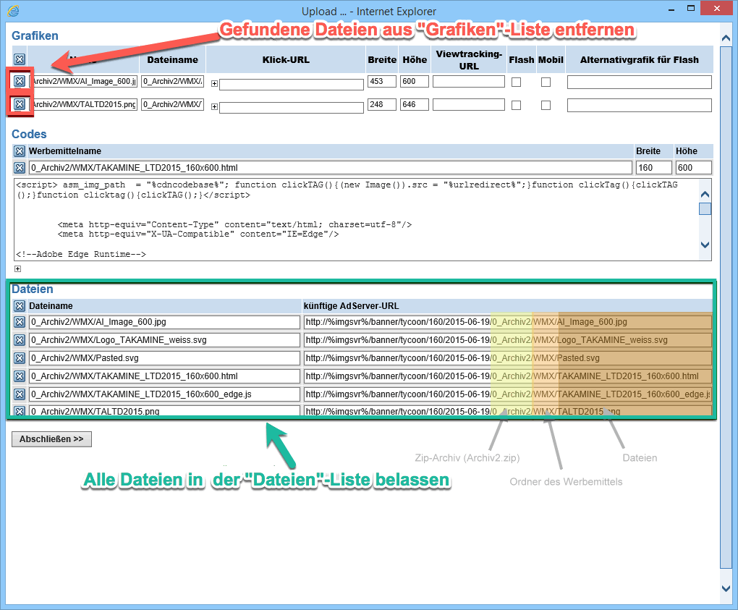The width and height of the screenshot is (738, 610).
Task: Expand Klick-URL options for TALTD2015.png row
Action: [x=215, y=107]
